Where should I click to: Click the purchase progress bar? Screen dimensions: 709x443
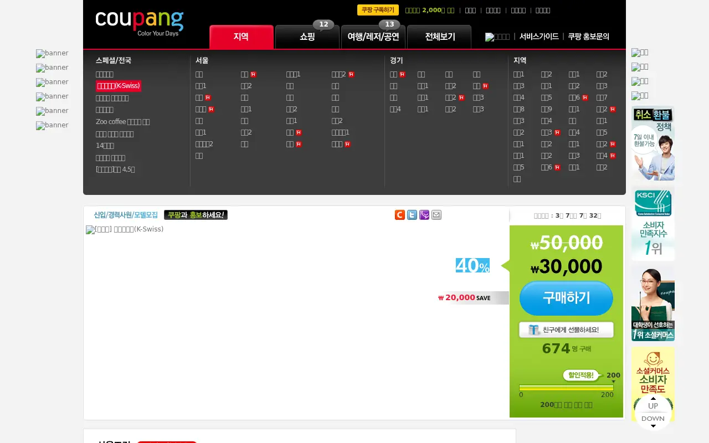click(x=566, y=388)
